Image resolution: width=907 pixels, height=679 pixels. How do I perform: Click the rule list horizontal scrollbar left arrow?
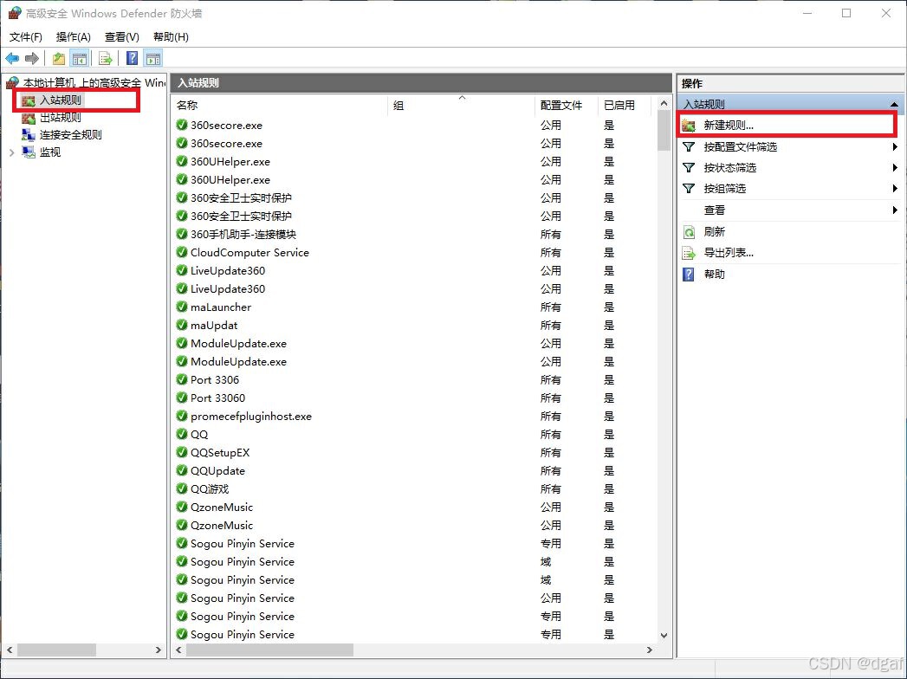(178, 650)
